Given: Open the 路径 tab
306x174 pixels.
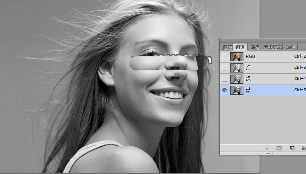Looking at the screenshot, I should (255, 47).
